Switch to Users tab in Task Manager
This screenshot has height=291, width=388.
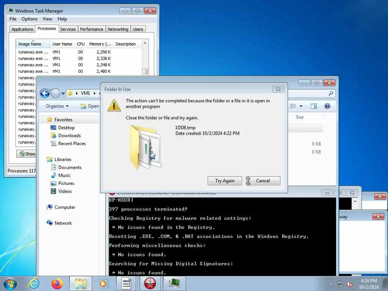tap(138, 29)
